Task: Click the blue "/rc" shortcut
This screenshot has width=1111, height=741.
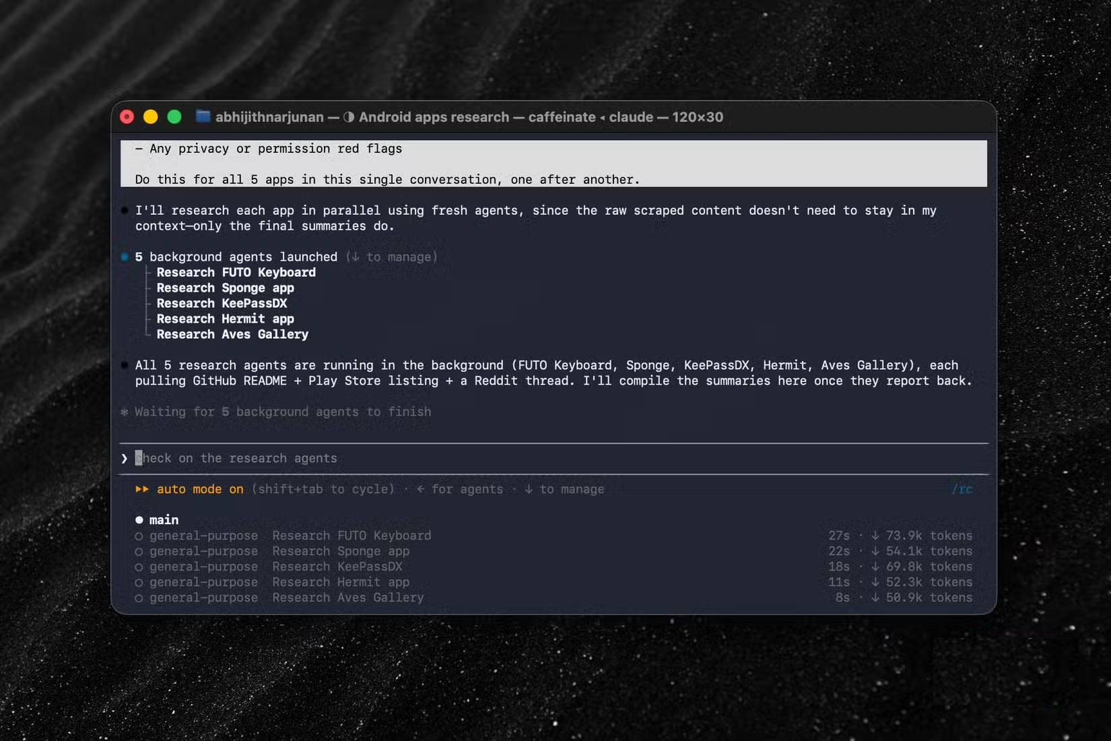Action: tap(962, 489)
